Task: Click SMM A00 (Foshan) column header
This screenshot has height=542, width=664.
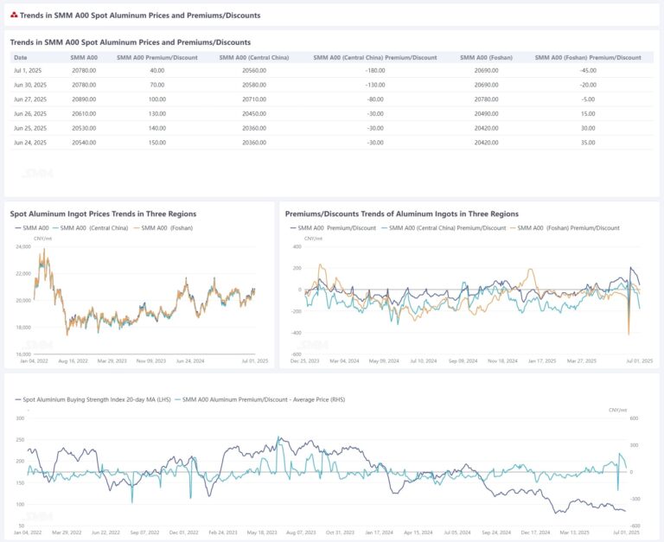Action: tap(486, 58)
